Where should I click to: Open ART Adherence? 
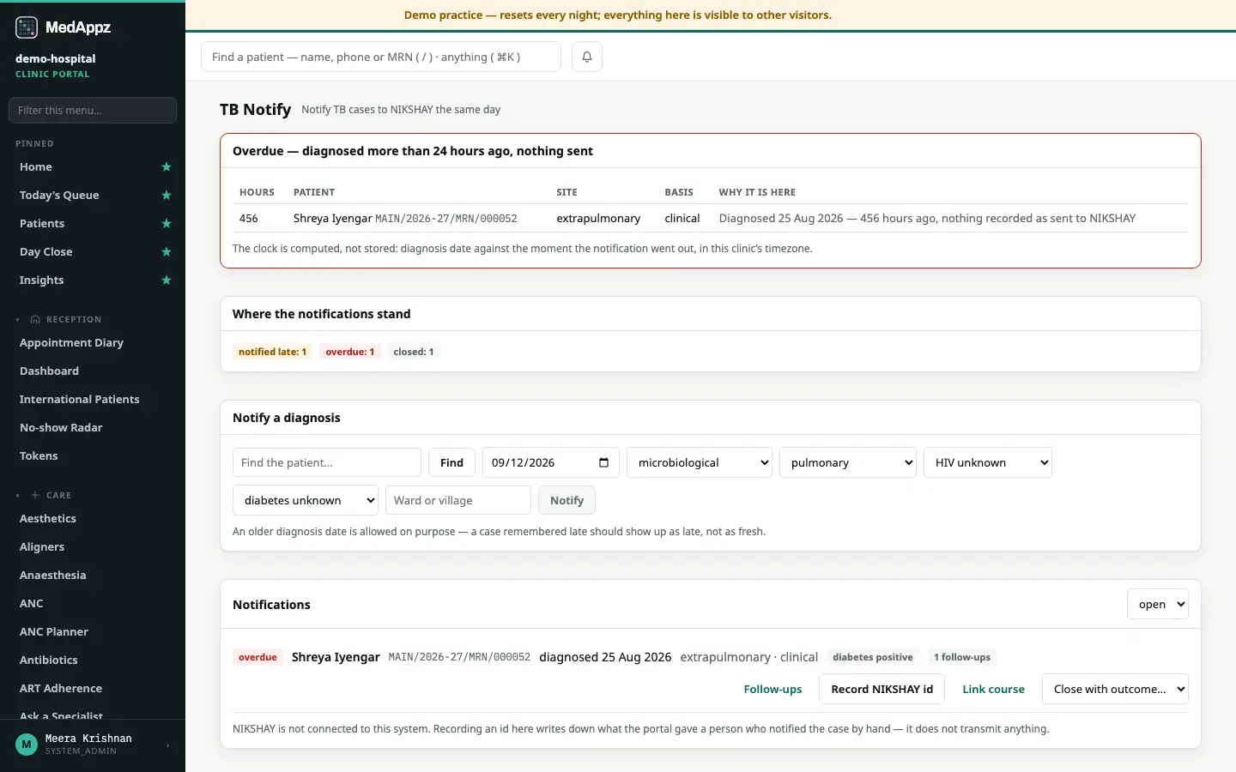click(61, 689)
